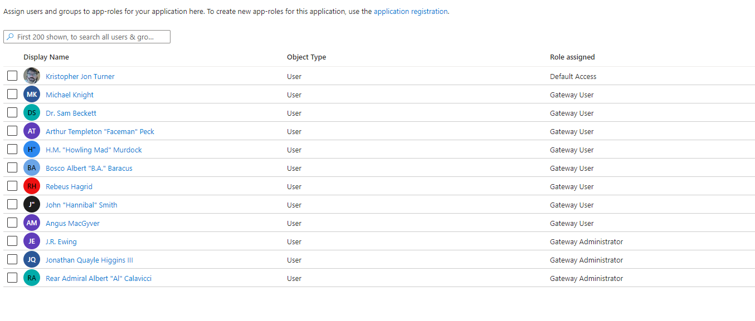Click the RA avatar icon
The image size is (755, 321).
pos(32,278)
